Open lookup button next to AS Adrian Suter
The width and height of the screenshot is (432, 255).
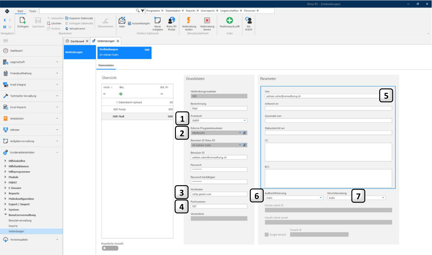pyautogui.click(x=245, y=145)
